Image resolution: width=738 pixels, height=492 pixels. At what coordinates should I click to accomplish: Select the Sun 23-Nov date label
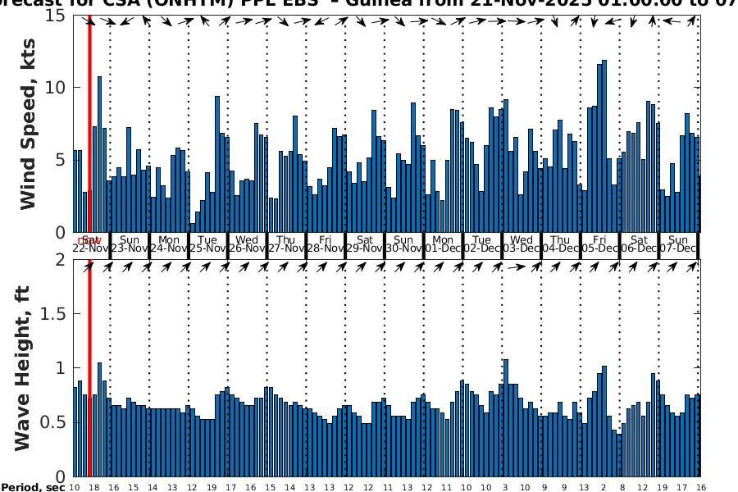(x=129, y=244)
